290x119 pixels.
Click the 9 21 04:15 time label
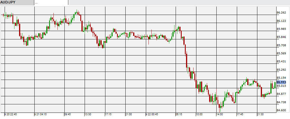(41, 114)
